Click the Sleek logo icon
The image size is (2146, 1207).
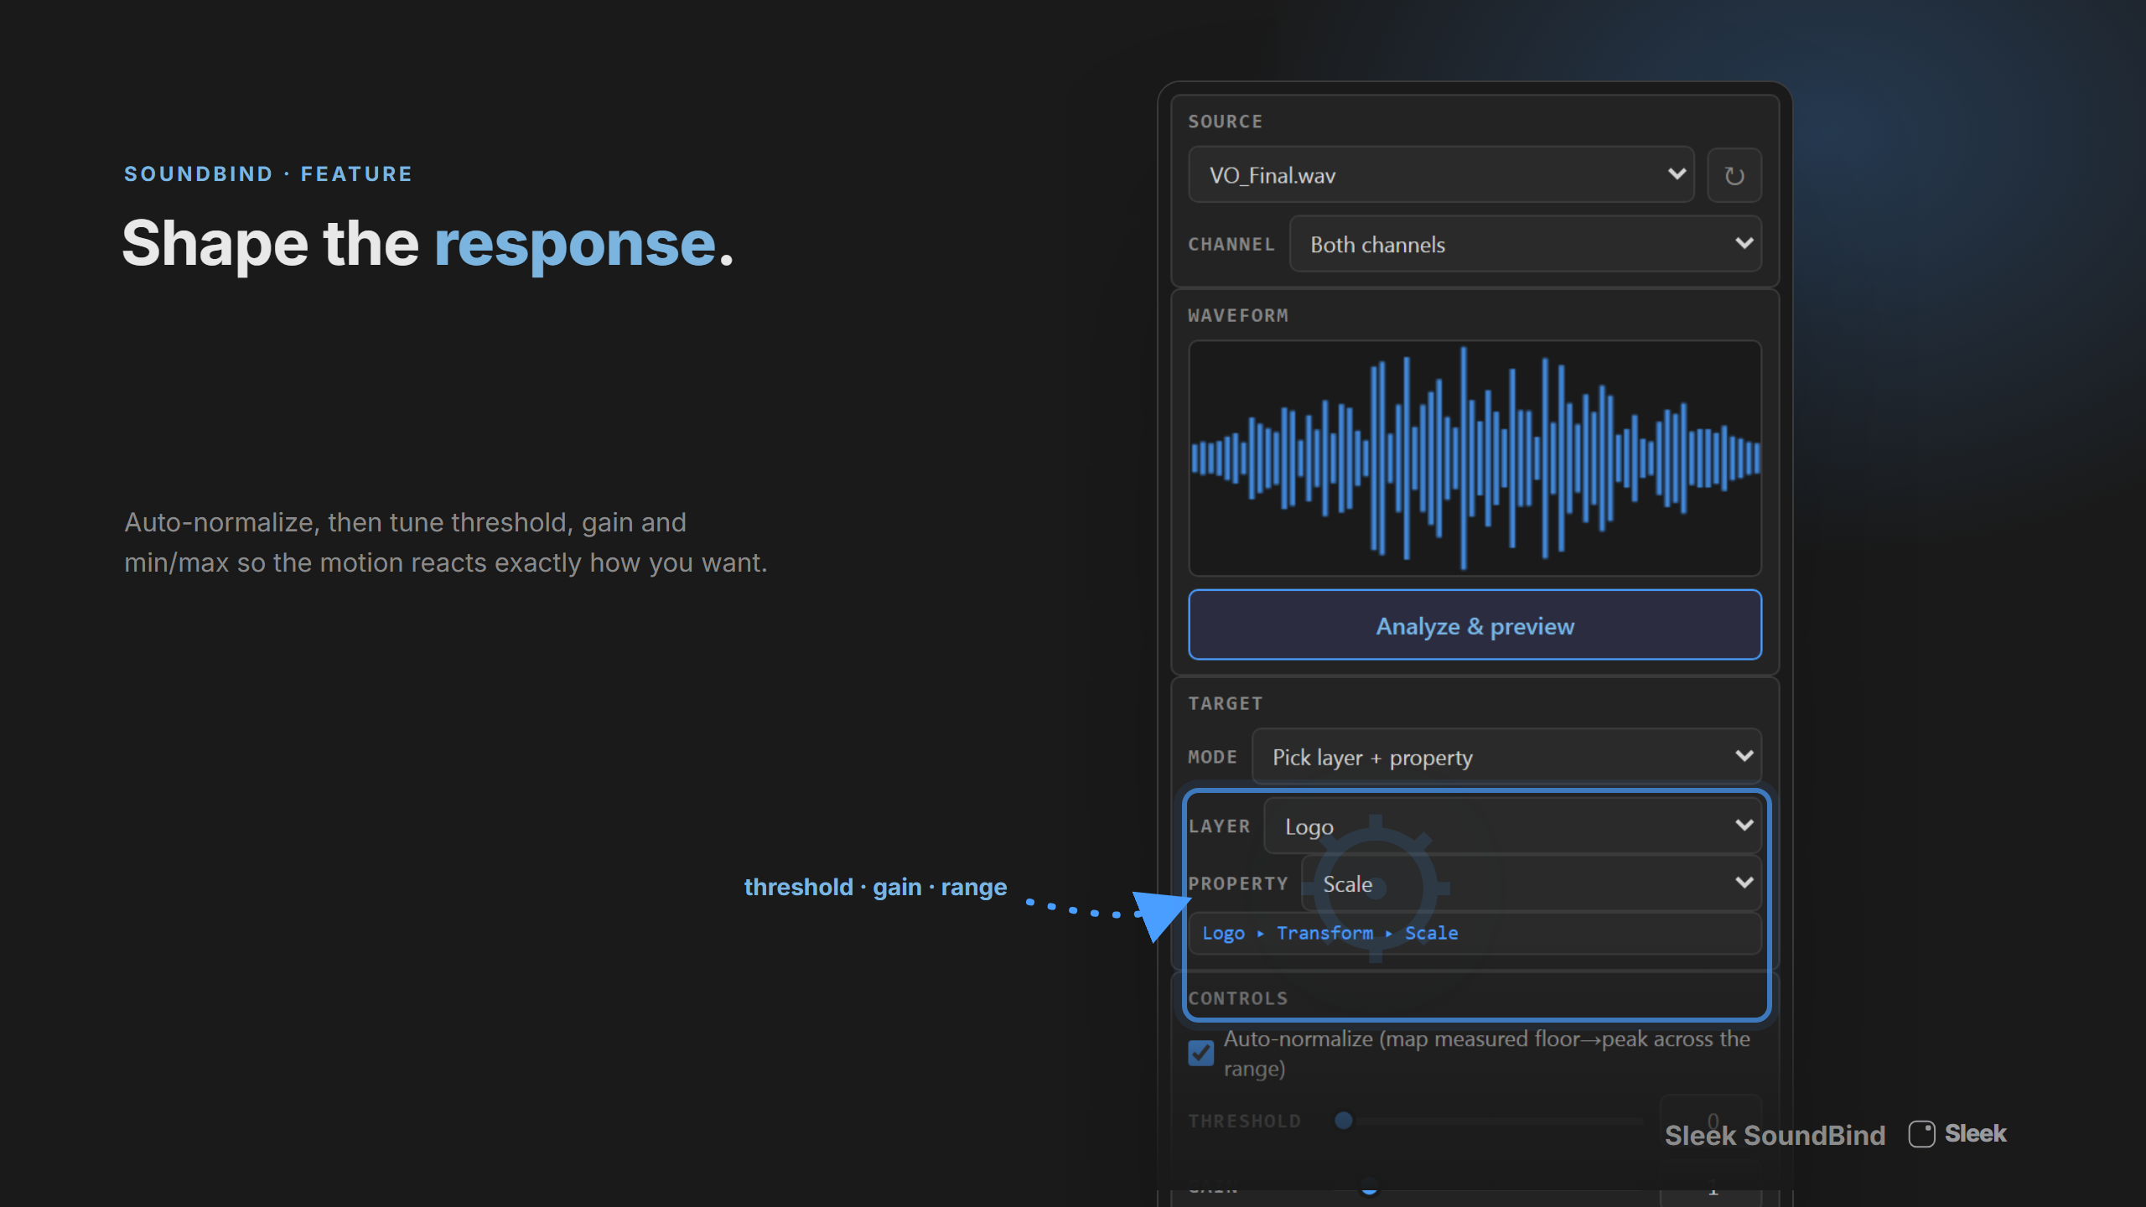coord(1921,1134)
